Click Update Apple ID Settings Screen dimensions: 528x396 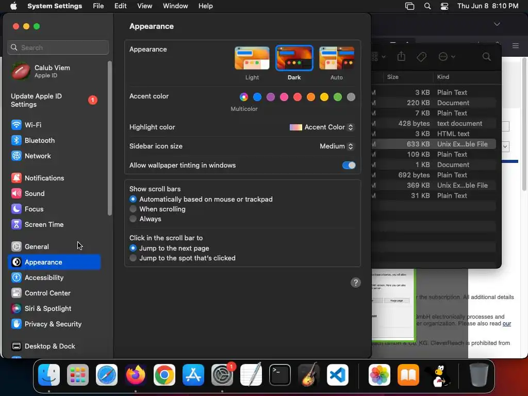[x=54, y=101]
